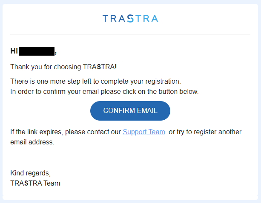Click the horizontal divider below the logo

[130, 35]
